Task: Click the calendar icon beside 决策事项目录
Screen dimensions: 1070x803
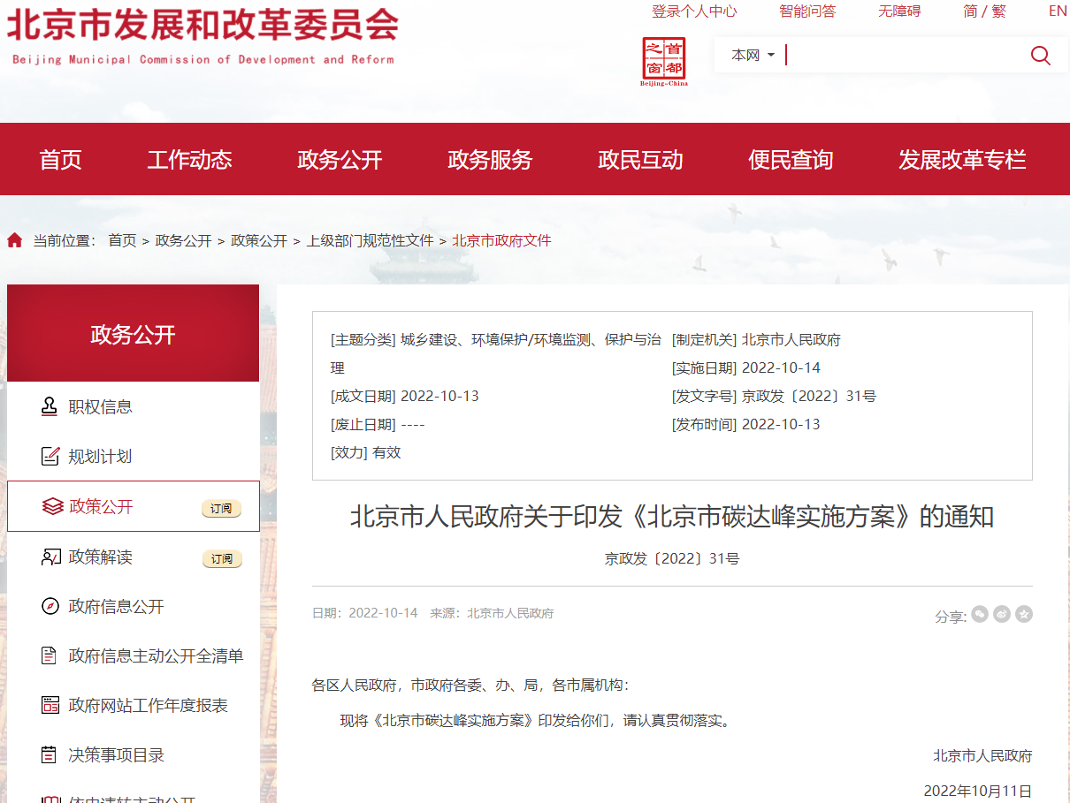Action: (x=50, y=754)
